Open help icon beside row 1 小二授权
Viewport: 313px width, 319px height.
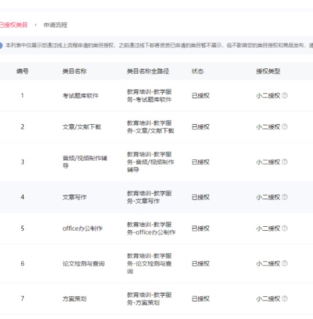point(285,96)
